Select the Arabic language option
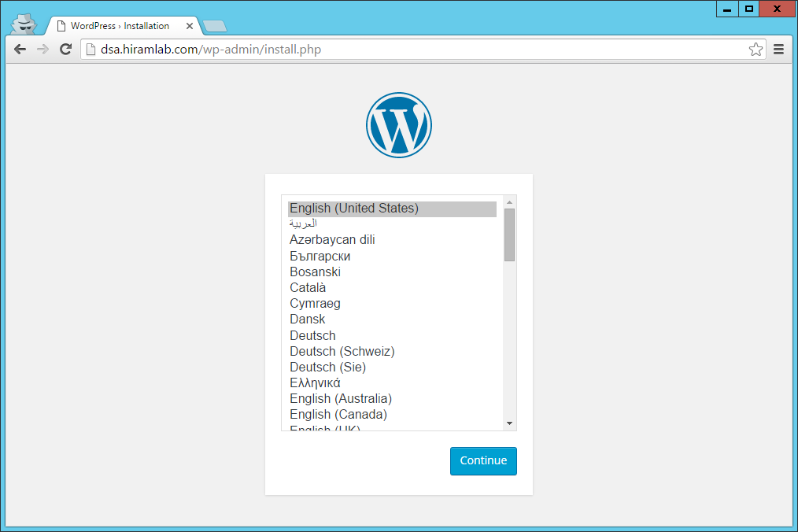 (393, 224)
